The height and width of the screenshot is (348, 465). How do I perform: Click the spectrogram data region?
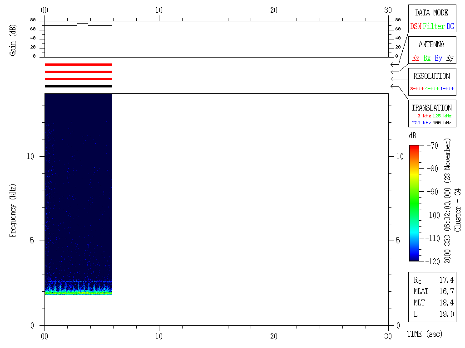[x=78, y=194]
